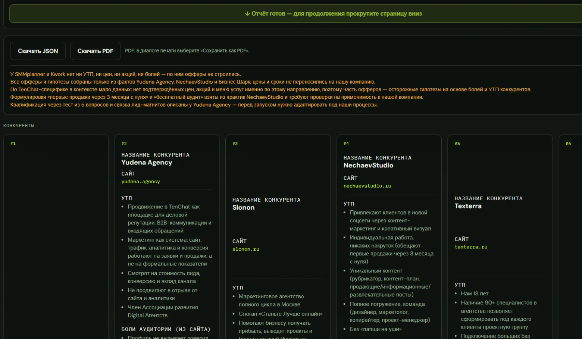Click the bullet «Продвижение в TenChat как площадке»
This screenshot has width=582, height=339.
pyautogui.click(x=170, y=219)
